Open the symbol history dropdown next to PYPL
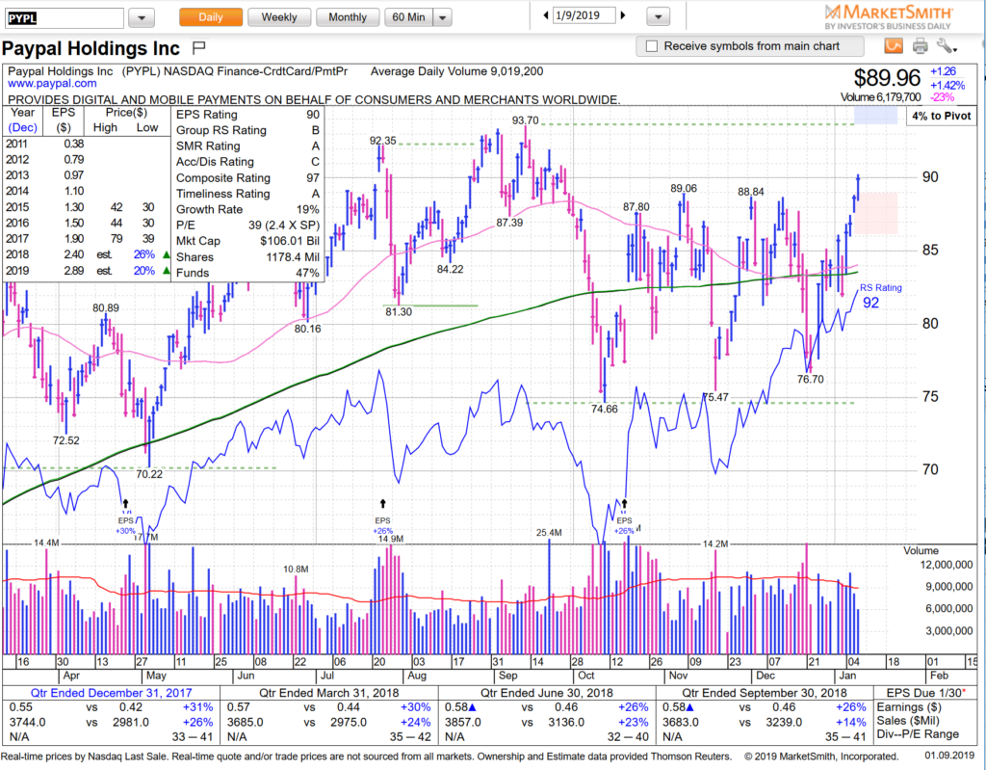Screen dimensions: 986x770 tap(142, 18)
